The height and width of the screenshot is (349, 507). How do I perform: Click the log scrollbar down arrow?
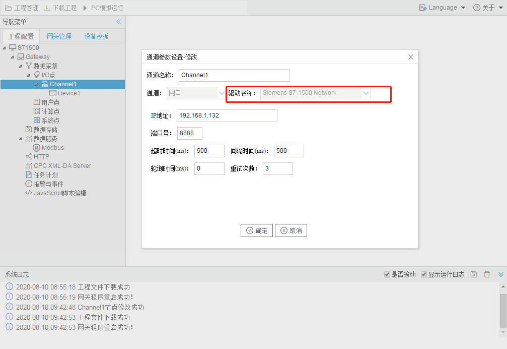click(503, 332)
